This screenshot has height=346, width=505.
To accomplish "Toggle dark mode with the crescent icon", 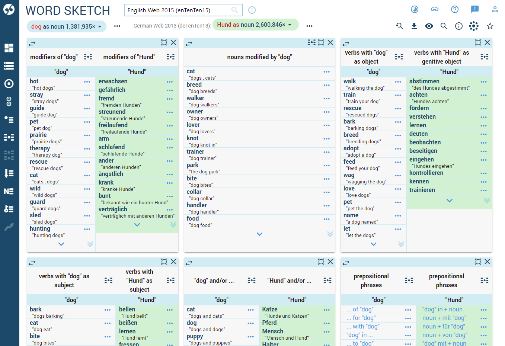I will 415,9.
